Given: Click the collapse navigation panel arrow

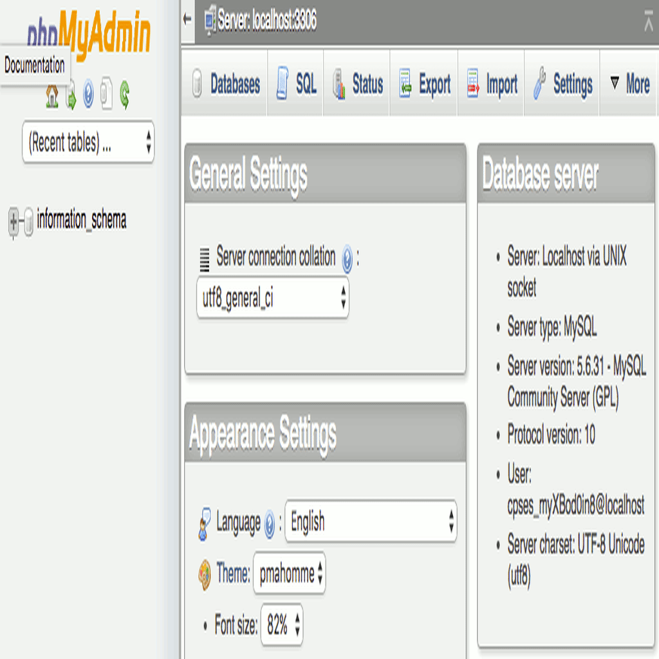Looking at the screenshot, I should tap(187, 19).
